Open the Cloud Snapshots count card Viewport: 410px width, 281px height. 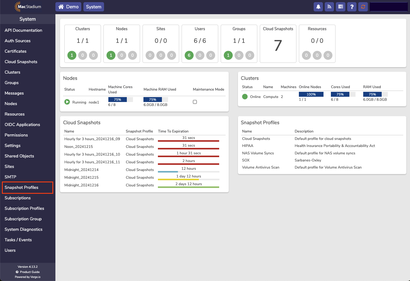pos(278,44)
